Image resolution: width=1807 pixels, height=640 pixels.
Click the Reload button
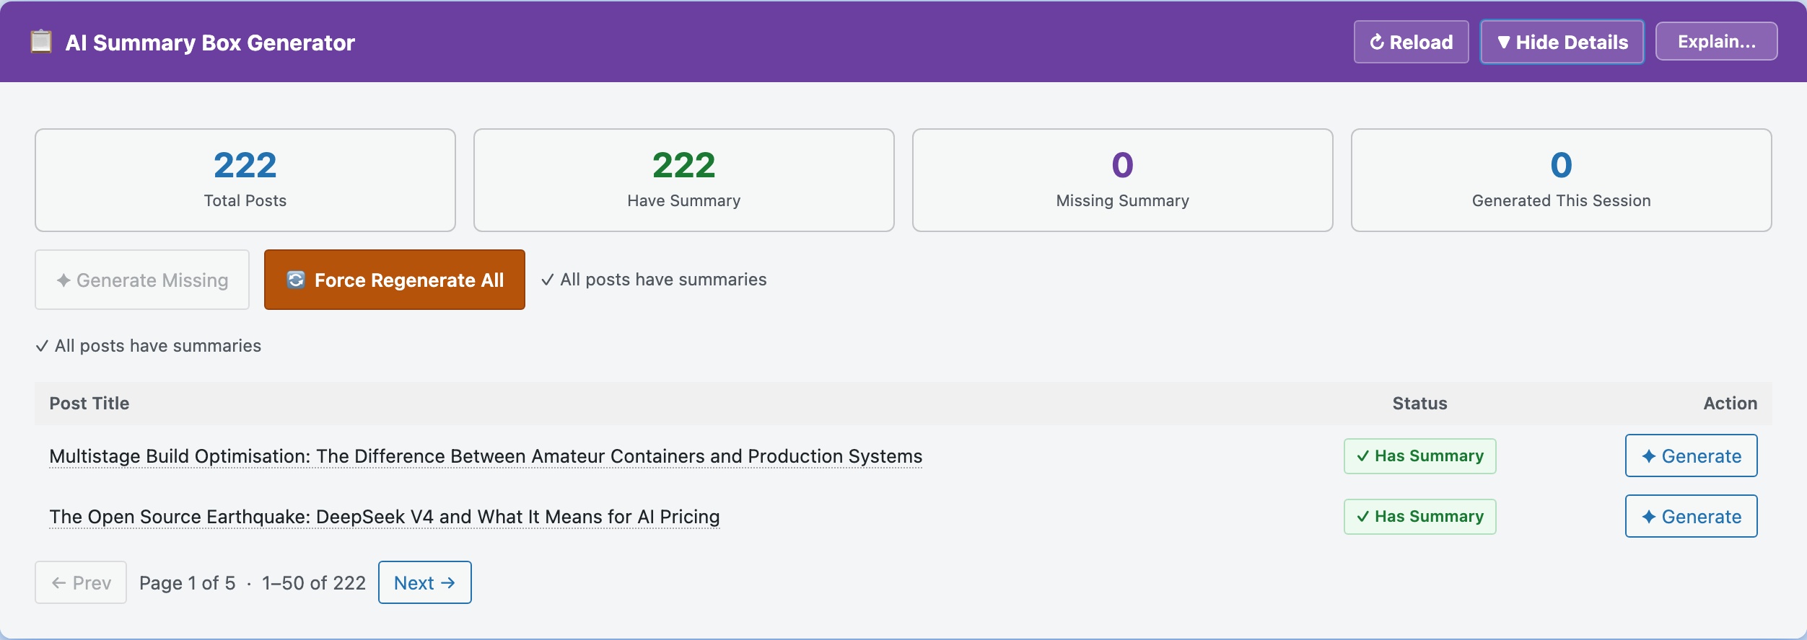coord(1411,42)
